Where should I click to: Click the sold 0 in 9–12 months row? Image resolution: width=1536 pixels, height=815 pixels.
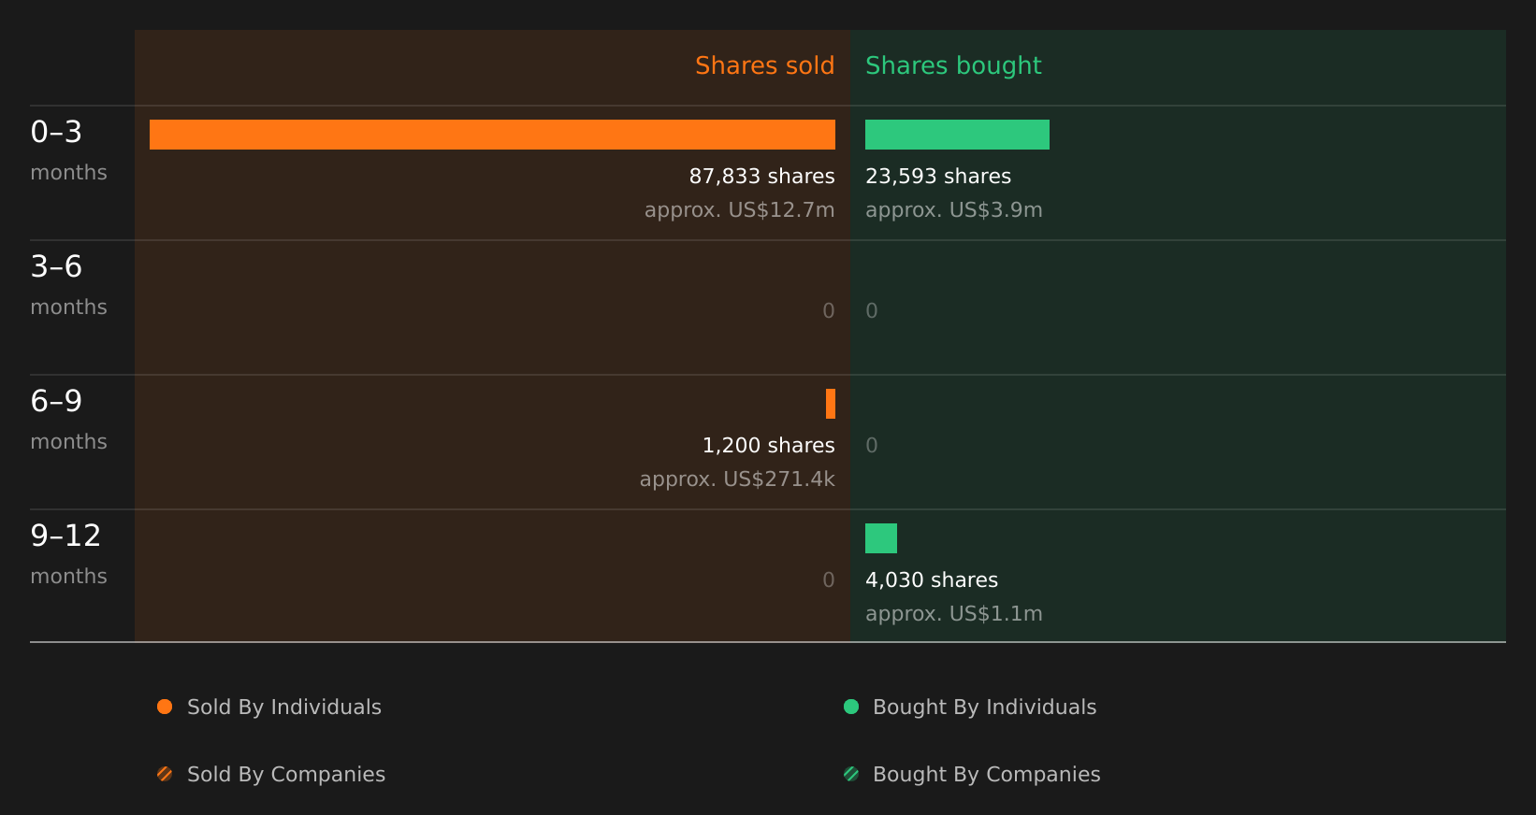click(x=829, y=580)
